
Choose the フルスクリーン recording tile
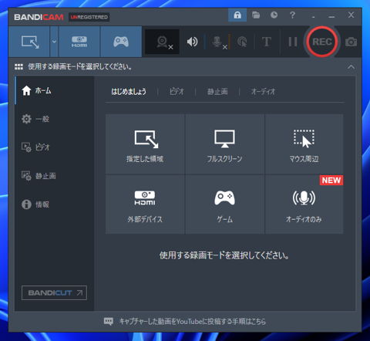click(225, 144)
